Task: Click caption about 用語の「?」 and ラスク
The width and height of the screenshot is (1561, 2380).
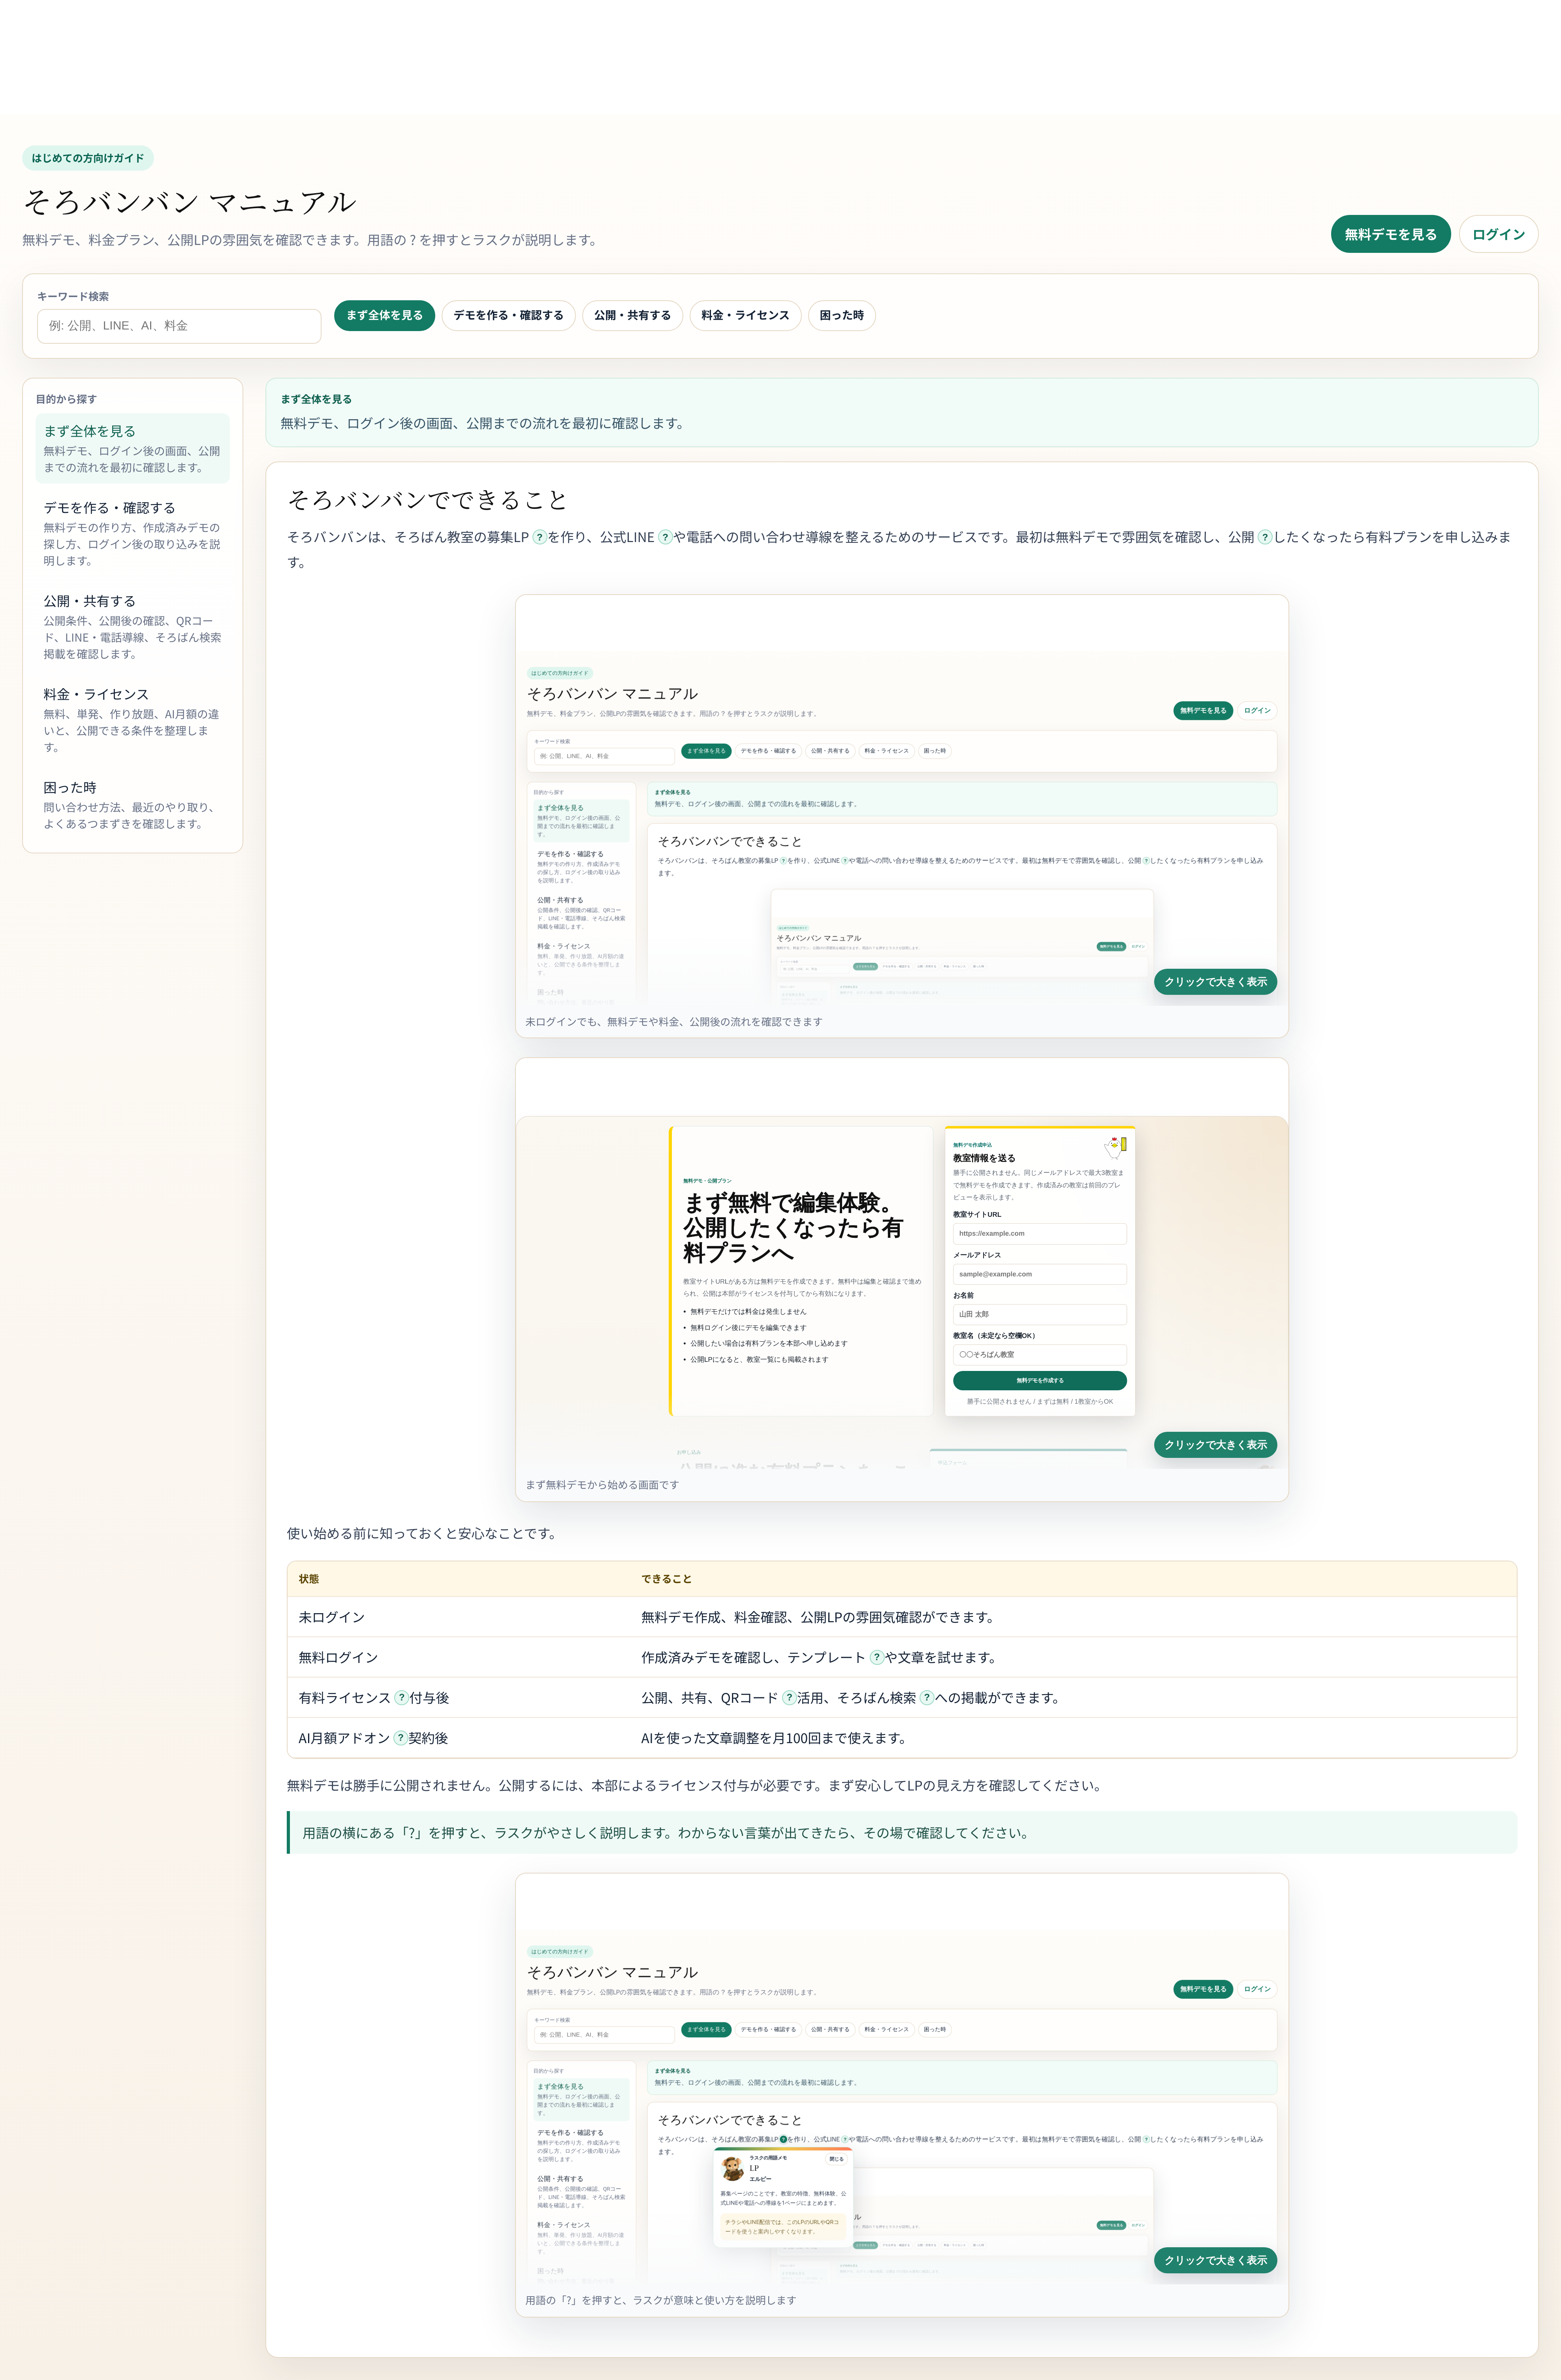Action: (x=661, y=2300)
